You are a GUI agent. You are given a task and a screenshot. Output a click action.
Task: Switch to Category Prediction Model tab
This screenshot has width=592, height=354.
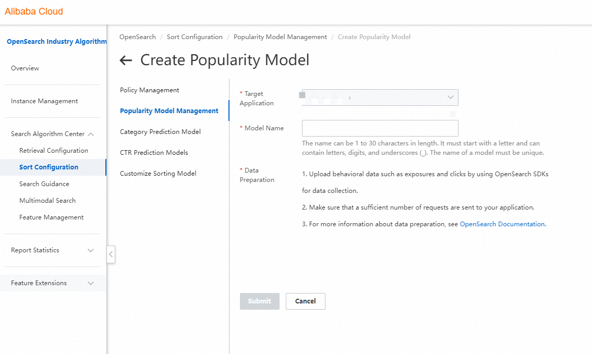pos(160,132)
